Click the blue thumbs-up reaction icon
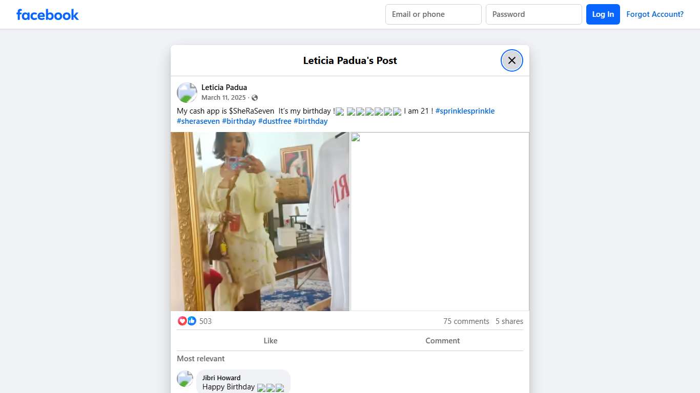Screen dimensions: 700x393 (191, 321)
